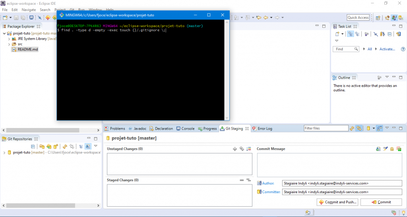The height and width of the screenshot is (217, 407).
Task: Click Collapse All in Git Repositories view
Action: point(33,146)
